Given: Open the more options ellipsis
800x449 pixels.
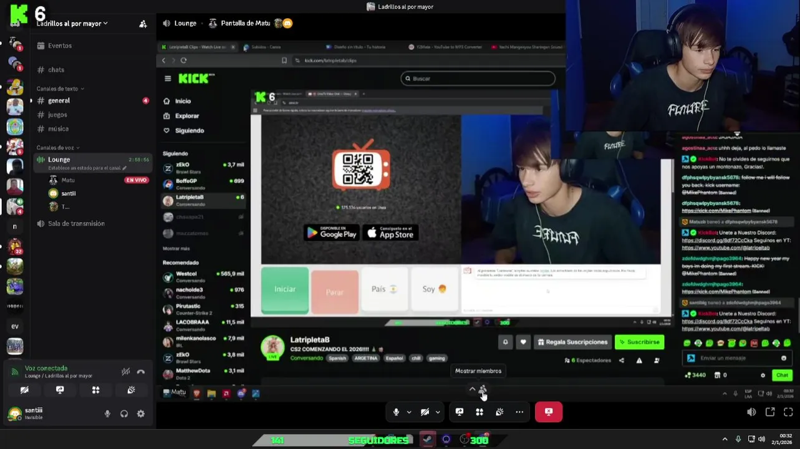Looking at the screenshot, I should tap(519, 412).
